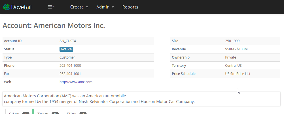Expand the Admin dropdown menu
The width and height of the screenshot is (284, 114).
point(105,7)
